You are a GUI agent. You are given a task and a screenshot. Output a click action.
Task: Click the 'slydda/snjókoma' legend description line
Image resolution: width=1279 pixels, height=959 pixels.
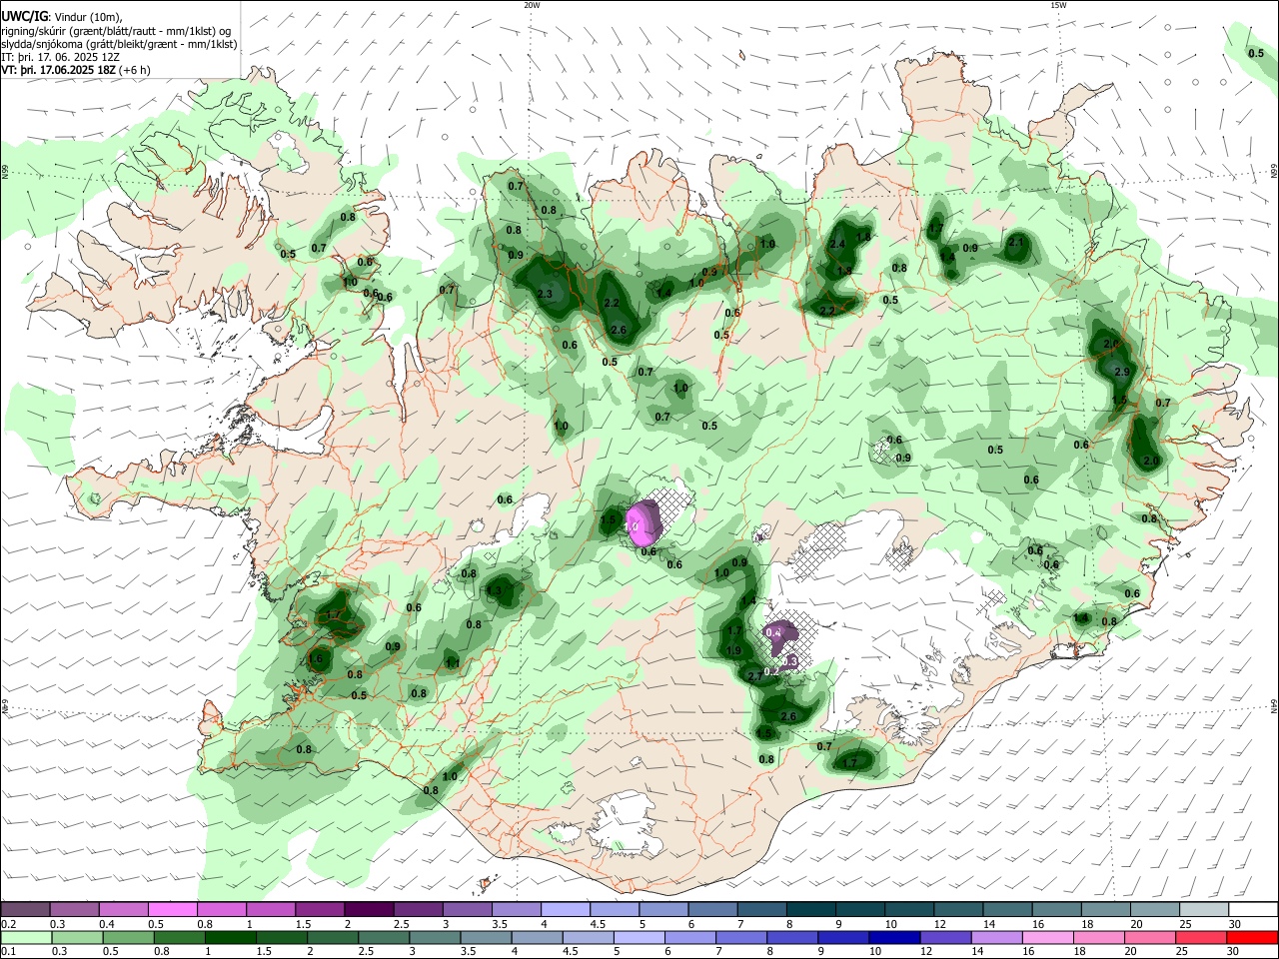coord(119,44)
